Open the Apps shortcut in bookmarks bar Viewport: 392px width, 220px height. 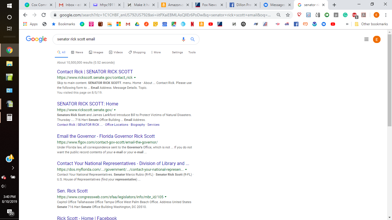(x=30, y=24)
